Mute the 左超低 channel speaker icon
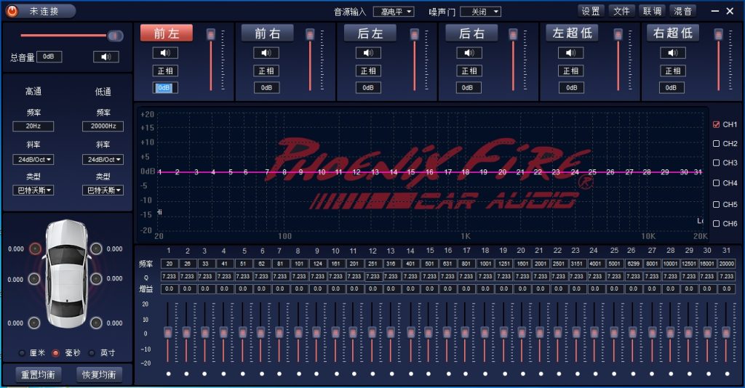The height and width of the screenshot is (388, 745). tap(571, 52)
